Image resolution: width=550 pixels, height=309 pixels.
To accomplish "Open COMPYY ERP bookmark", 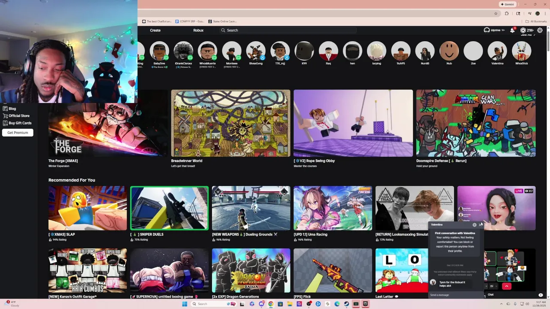I will [x=190, y=21].
